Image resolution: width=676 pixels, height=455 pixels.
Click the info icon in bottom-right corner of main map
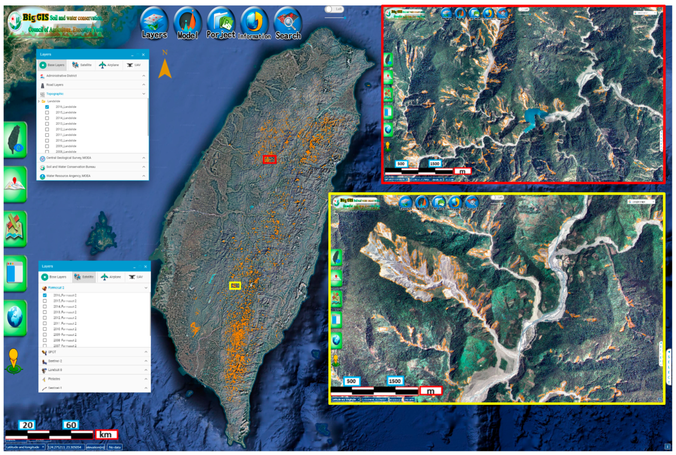click(667, 447)
